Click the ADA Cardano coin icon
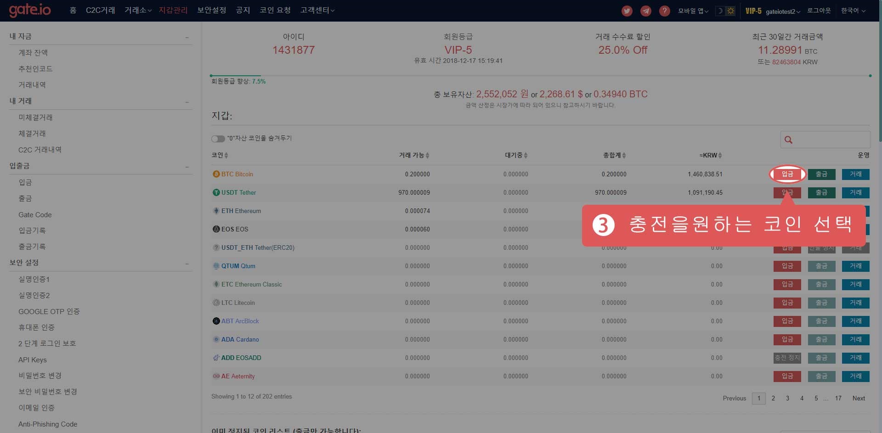 pos(216,339)
